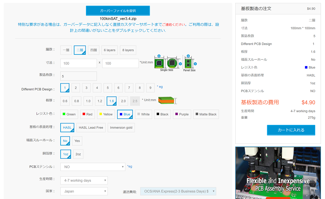The image size is (325, 199).
Task: Choose Red as the resist color
Action: (x=87, y=114)
